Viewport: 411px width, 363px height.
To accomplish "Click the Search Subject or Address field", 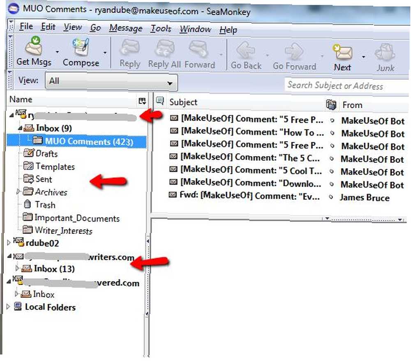I will [347, 85].
